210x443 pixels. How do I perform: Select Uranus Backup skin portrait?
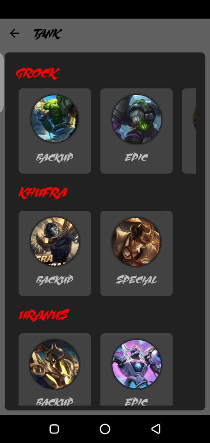(x=55, y=363)
